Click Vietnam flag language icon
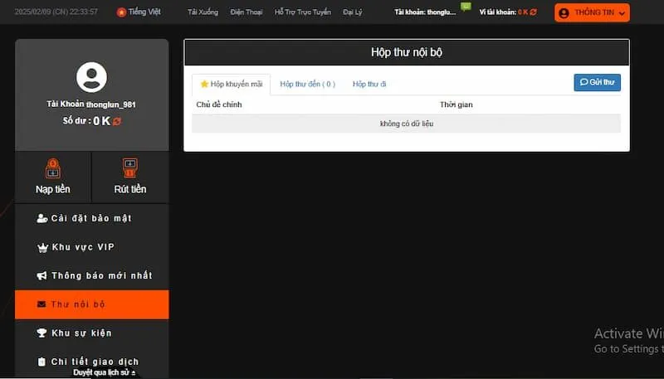 pos(121,12)
